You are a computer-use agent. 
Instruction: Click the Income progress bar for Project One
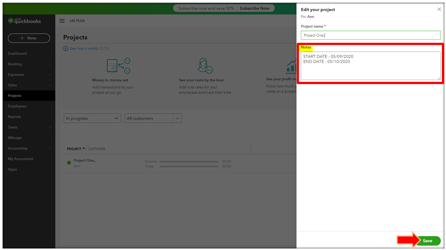coord(189,161)
